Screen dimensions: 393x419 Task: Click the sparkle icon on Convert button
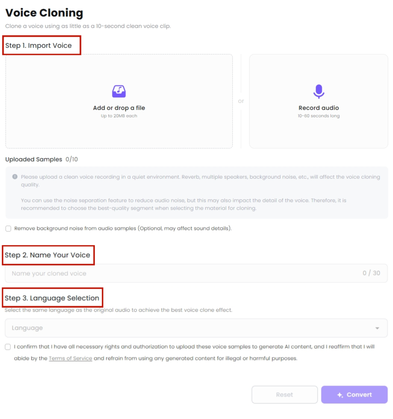coord(340,395)
